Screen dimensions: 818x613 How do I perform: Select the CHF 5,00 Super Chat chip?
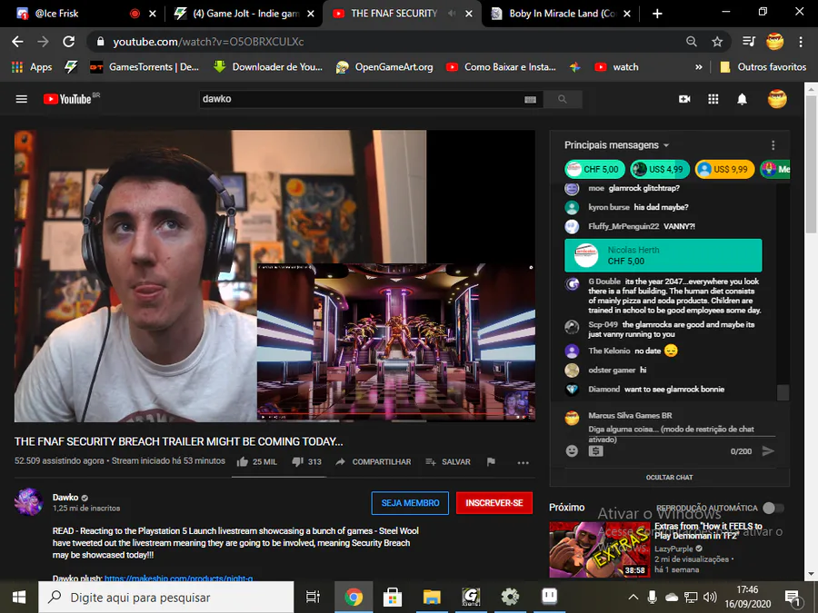click(593, 170)
